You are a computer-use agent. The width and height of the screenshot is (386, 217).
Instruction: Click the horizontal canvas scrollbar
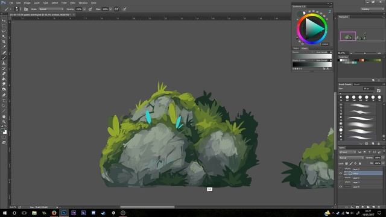(x=147, y=207)
